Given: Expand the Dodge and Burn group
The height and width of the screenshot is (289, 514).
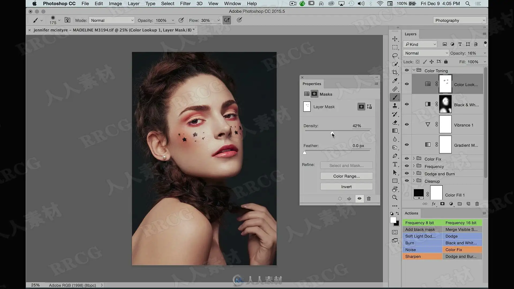Looking at the screenshot, I should tap(414, 173).
